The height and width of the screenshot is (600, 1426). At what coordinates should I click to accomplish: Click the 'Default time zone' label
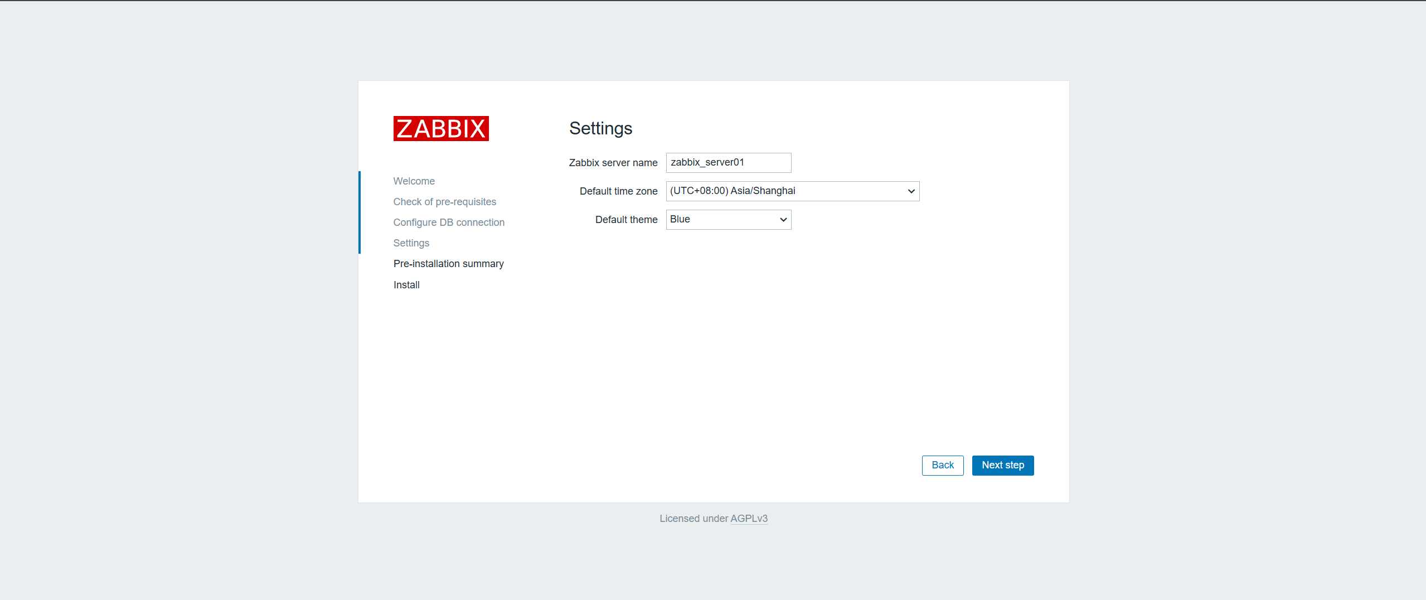(619, 191)
